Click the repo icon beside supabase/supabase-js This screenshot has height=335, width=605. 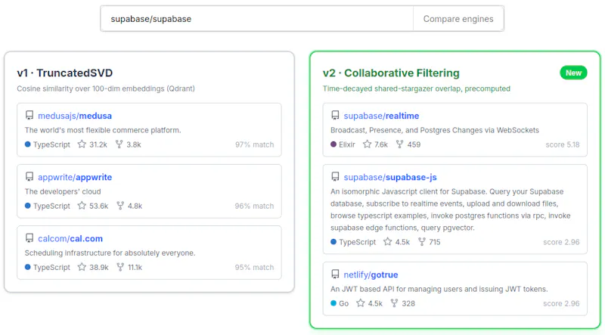(x=335, y=176)
